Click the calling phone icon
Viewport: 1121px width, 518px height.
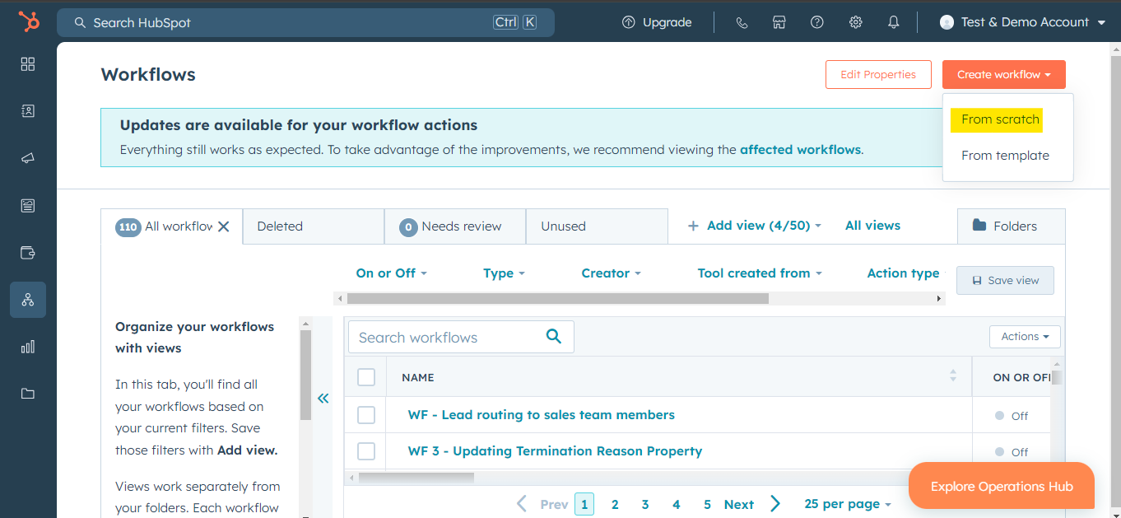742,22
